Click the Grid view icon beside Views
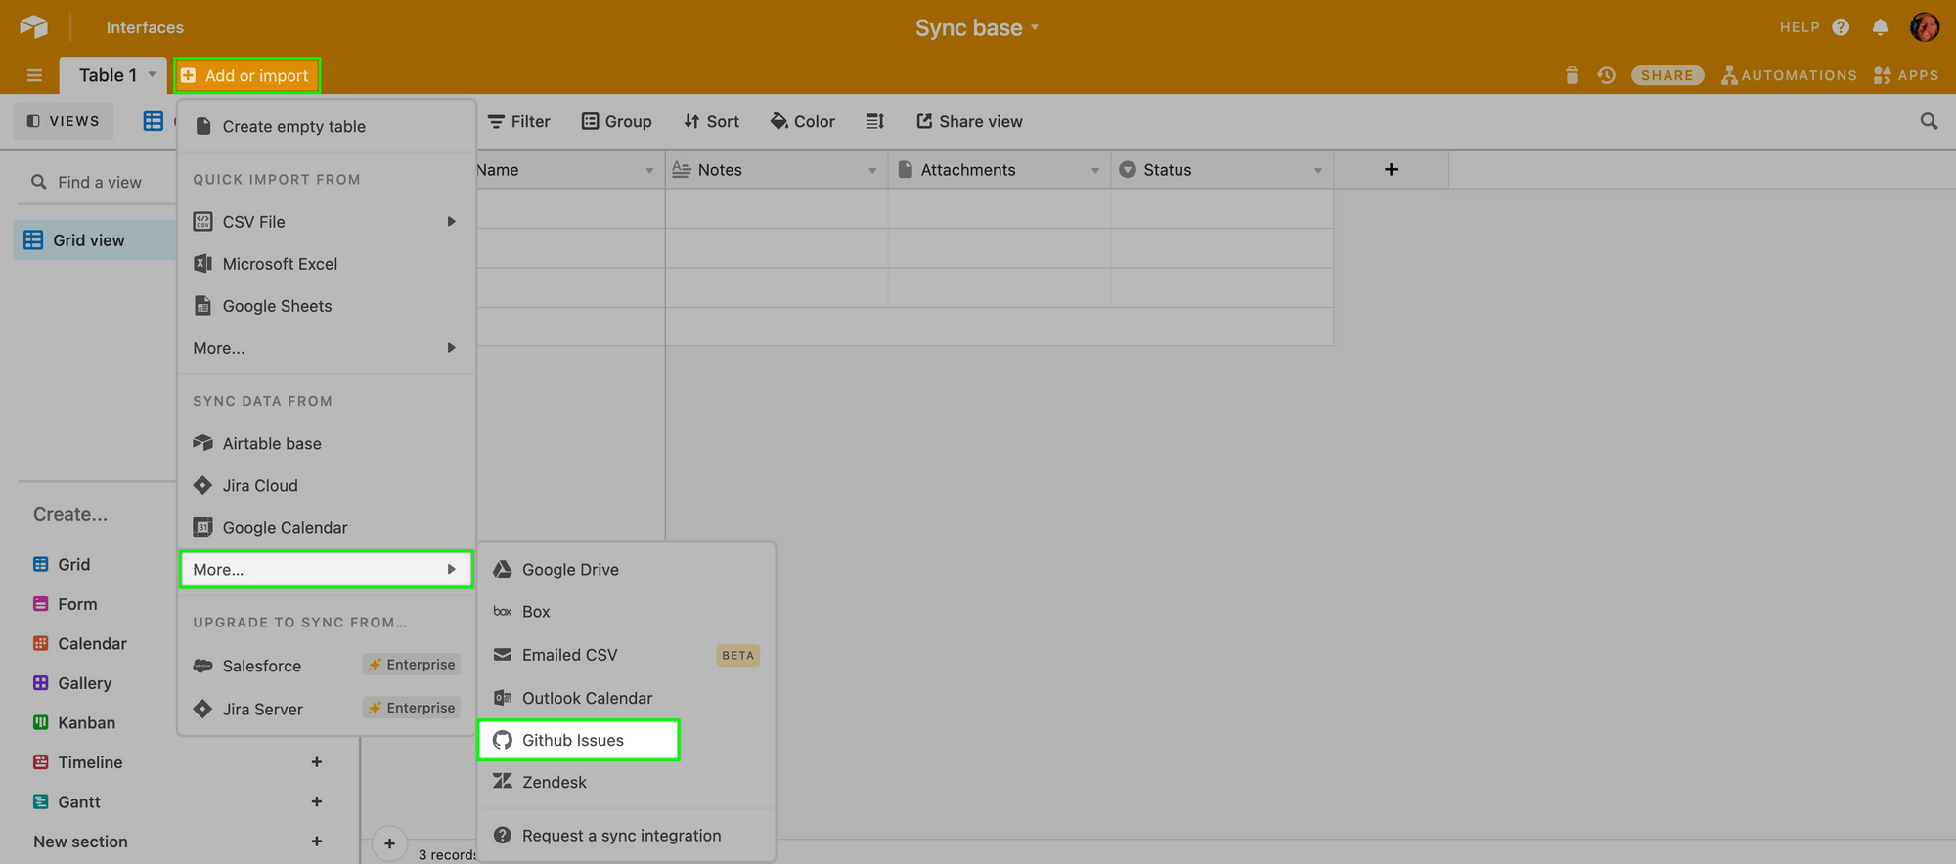The height and width of the screenshot is (864, 1956). pyautogui.click(x=154, y=121)
